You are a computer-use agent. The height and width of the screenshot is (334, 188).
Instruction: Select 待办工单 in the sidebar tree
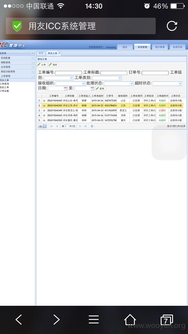pos(4,80)
